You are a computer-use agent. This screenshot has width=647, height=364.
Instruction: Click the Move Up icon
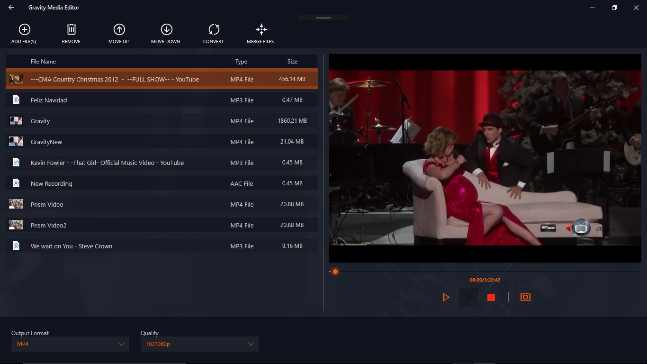pyautogui.click(x=118, y=29)
